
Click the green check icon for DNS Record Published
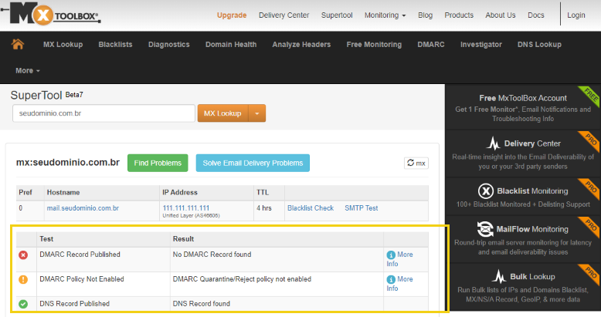pos(23,304)
